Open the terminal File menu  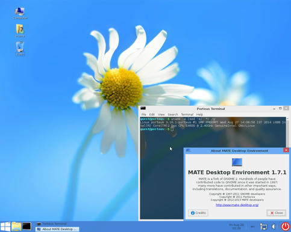tap(143, 114)
